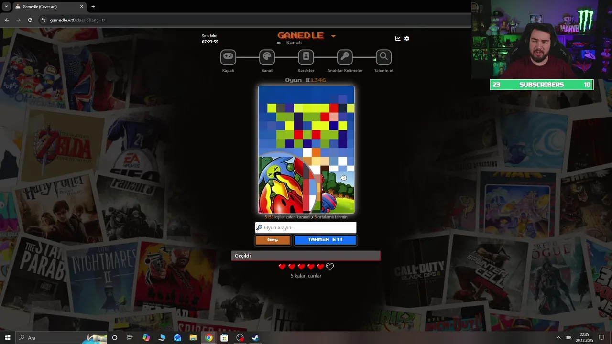This screenshot has width=612, height=344.
Task: Close the Gamedle (Cover art) tab
Action: pyautogui.click(x=81, y=7)
